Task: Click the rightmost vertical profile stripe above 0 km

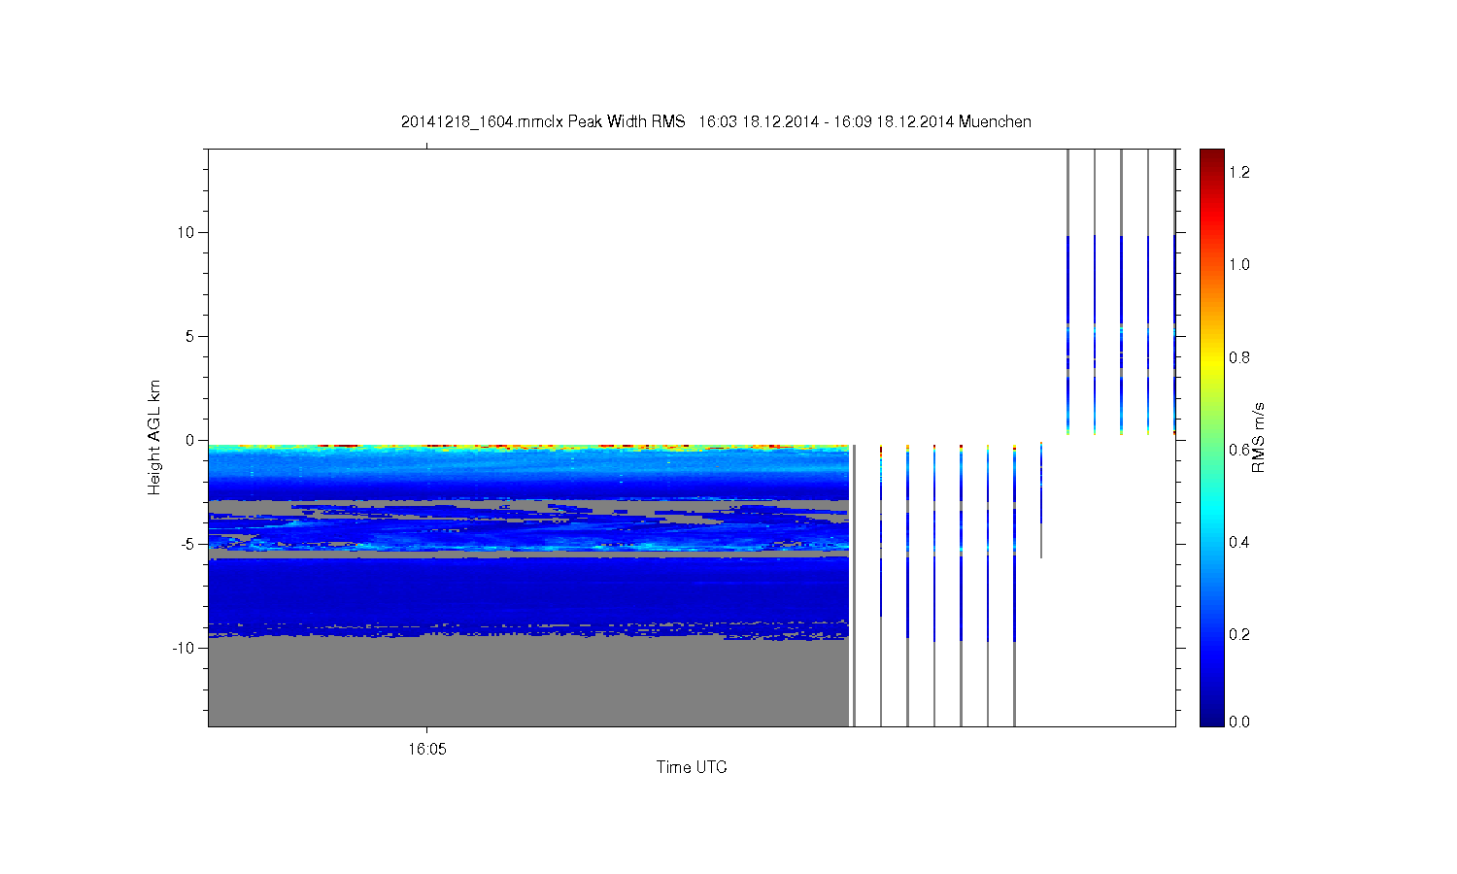Action: [1174, 291]
